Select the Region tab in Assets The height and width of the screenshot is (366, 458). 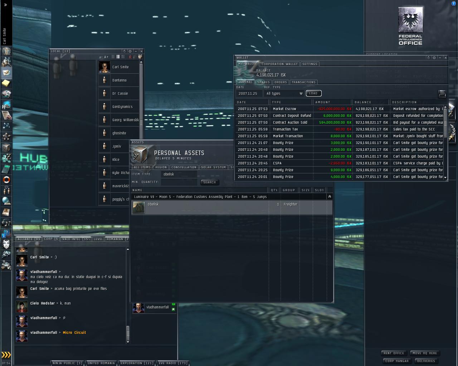tap(161, 167)
